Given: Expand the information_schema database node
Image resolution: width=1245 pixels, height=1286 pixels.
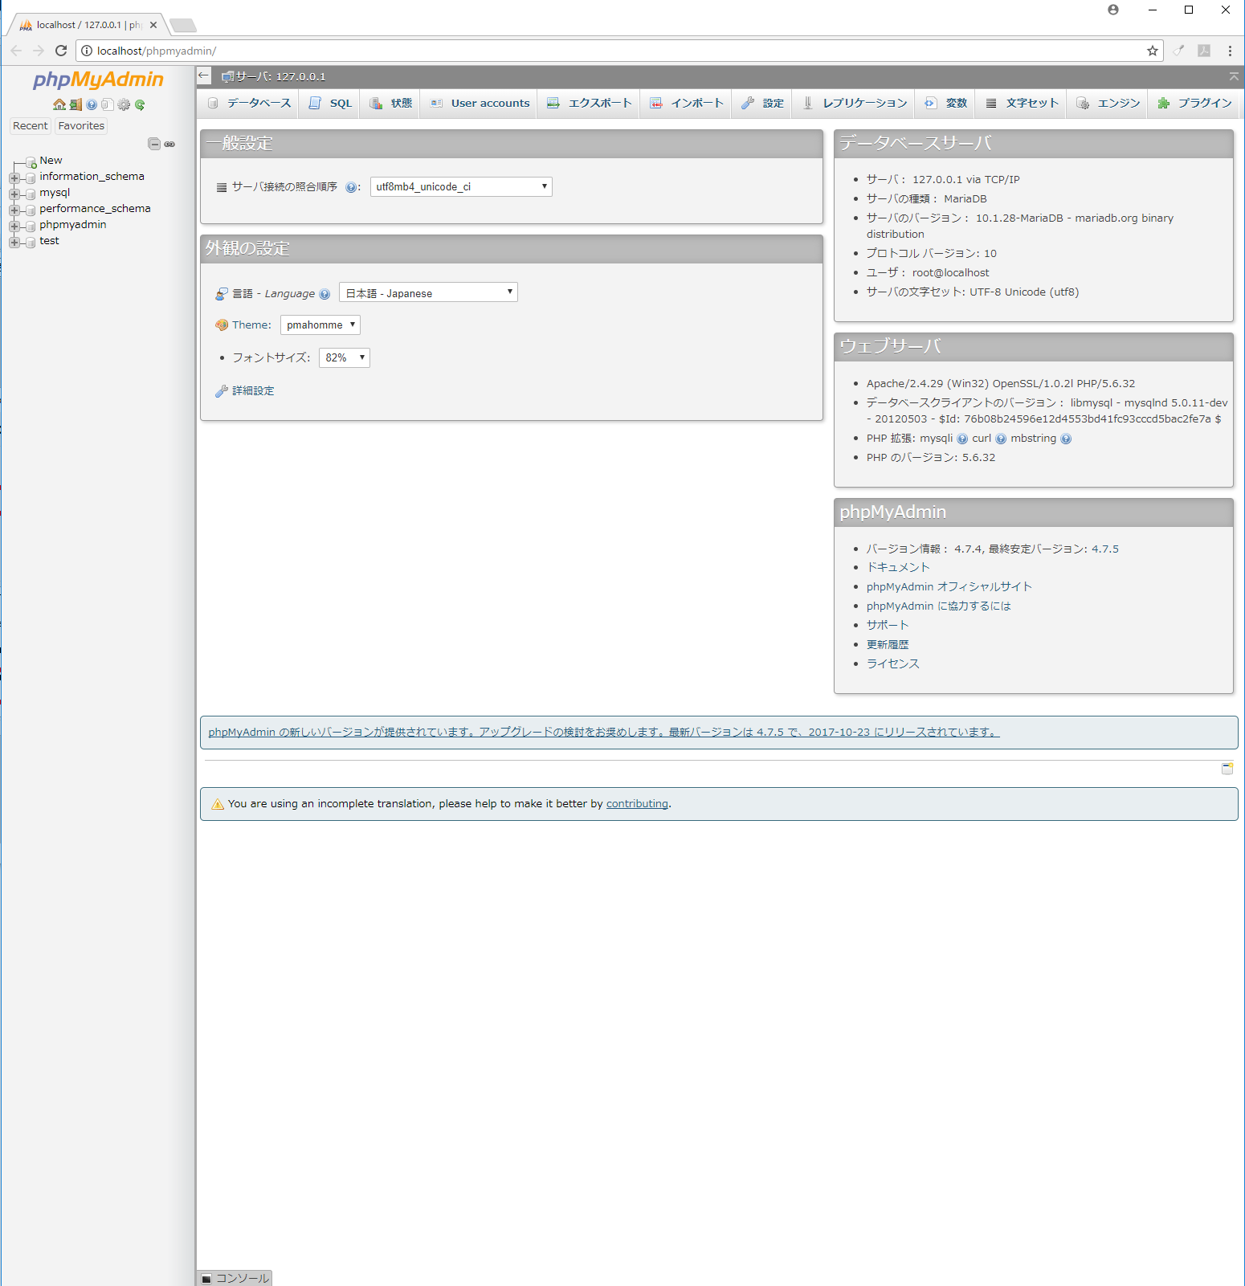Looking at the screenshot, I should click(x=14, y=178).
